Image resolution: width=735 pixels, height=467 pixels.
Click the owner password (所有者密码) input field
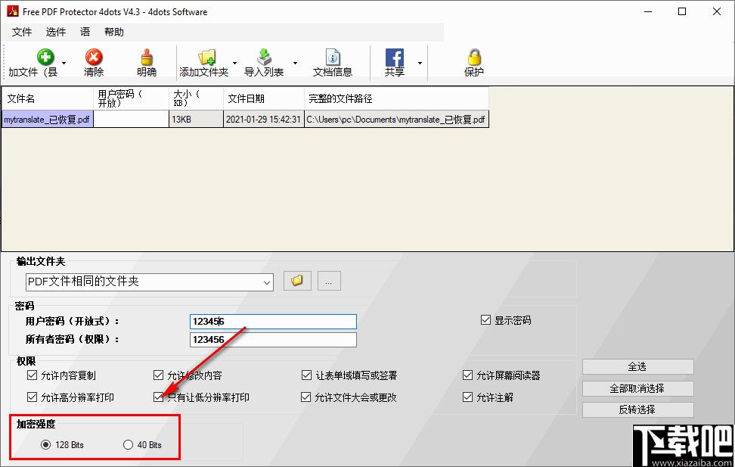click(x=273, y=340)
